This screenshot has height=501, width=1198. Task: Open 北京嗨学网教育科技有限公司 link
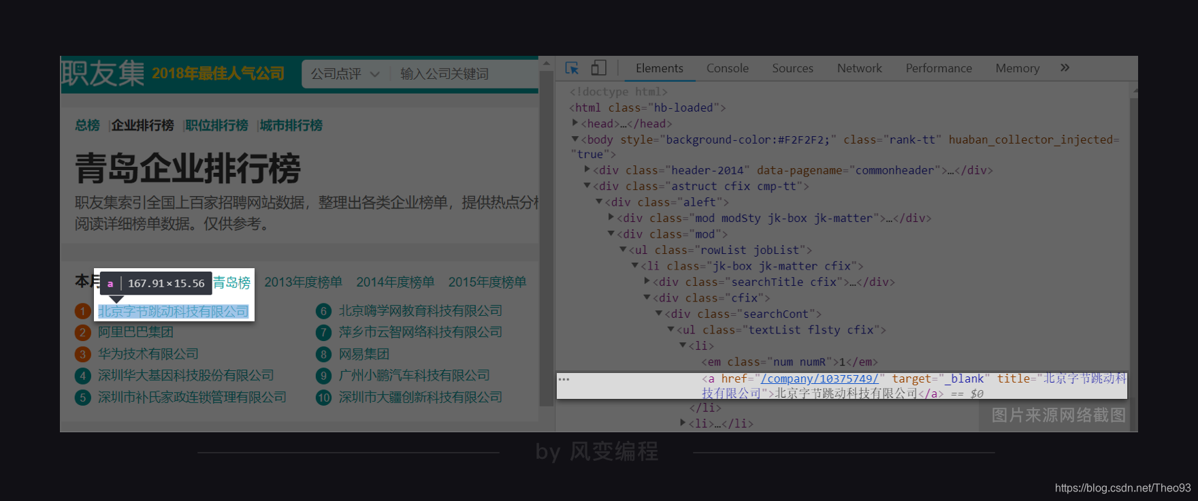[421, 310]
